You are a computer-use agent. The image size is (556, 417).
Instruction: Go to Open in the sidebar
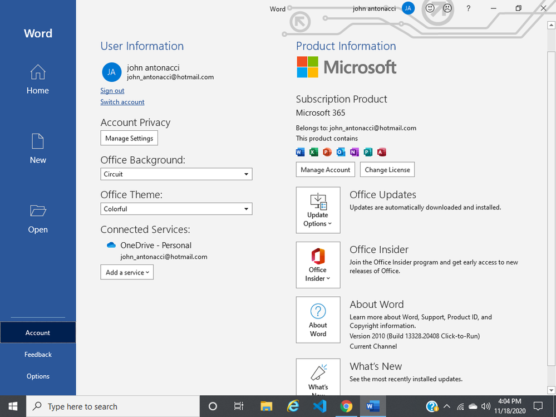[x=38, y=219]
